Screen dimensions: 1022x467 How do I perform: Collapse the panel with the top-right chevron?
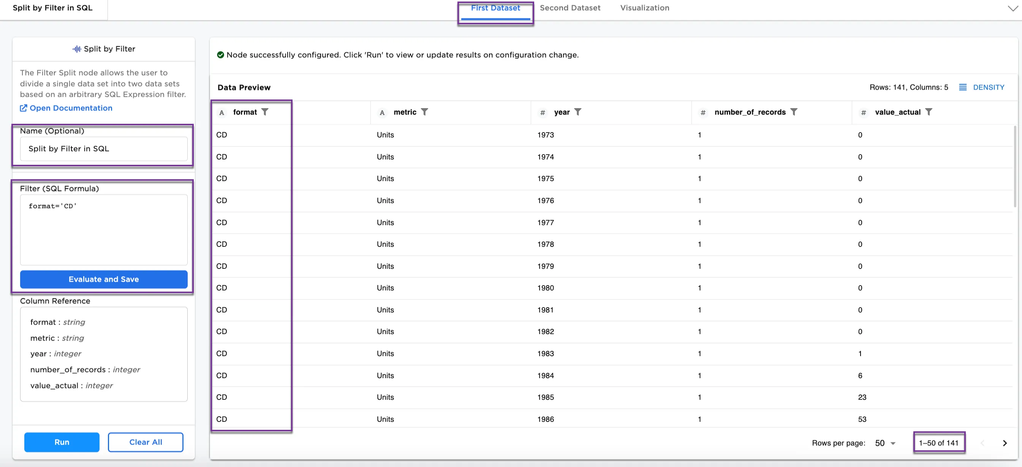pos(1013,8)
